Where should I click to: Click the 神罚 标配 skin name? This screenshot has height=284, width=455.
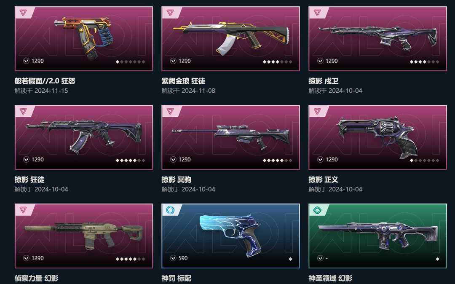[176, 278]
